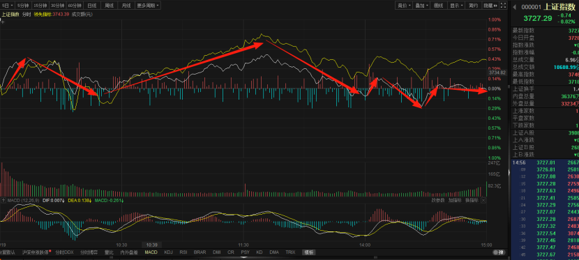Click the 上涨家数 row
Image resolution: width=579 pixels, height=260 pixels.
point(545,111)
